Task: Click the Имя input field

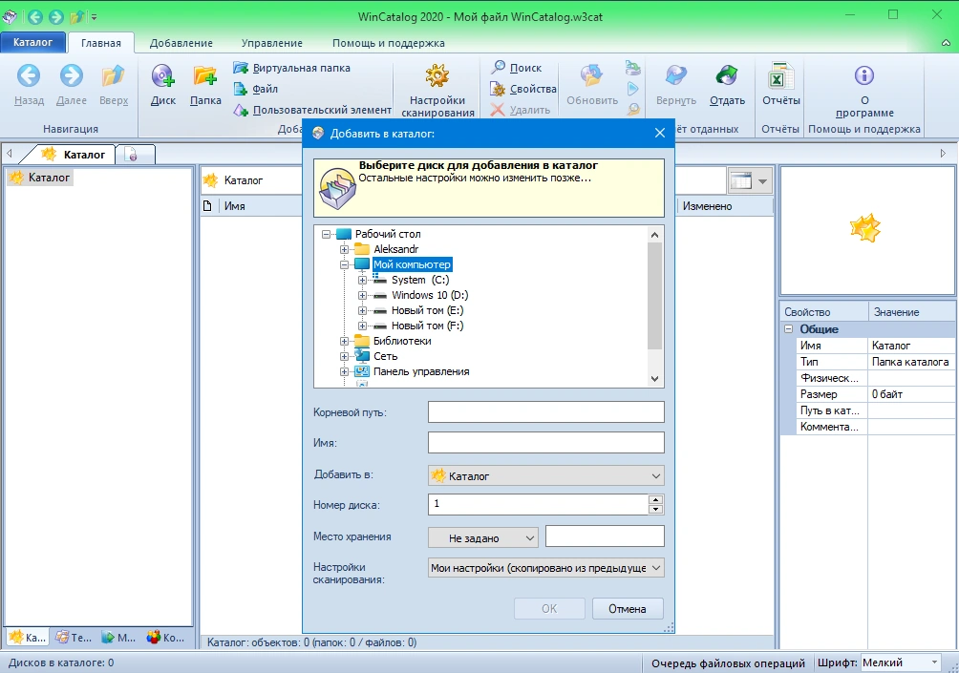Action: [545, 443]
